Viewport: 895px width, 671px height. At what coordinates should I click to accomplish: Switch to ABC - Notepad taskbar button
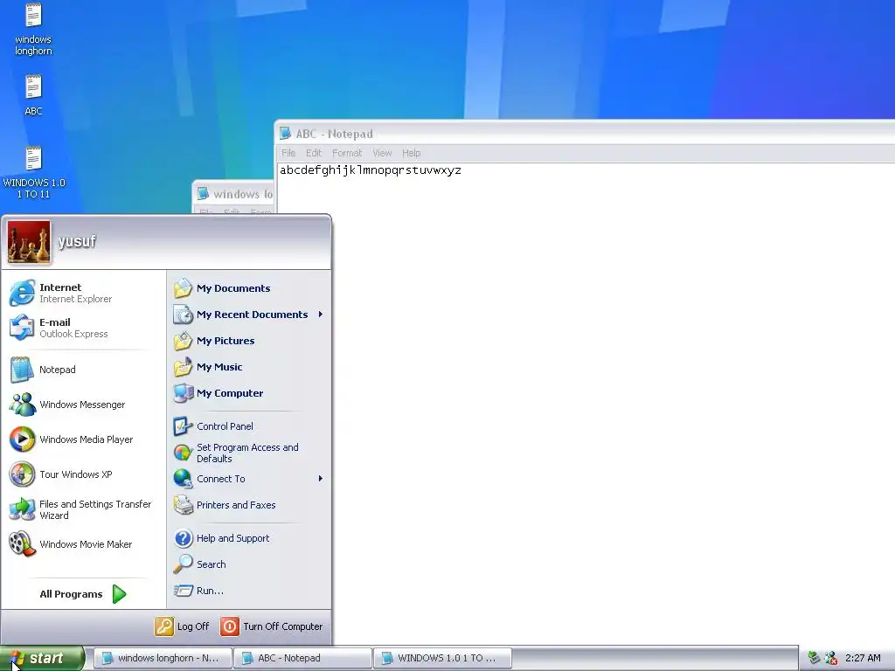[302, 658]
